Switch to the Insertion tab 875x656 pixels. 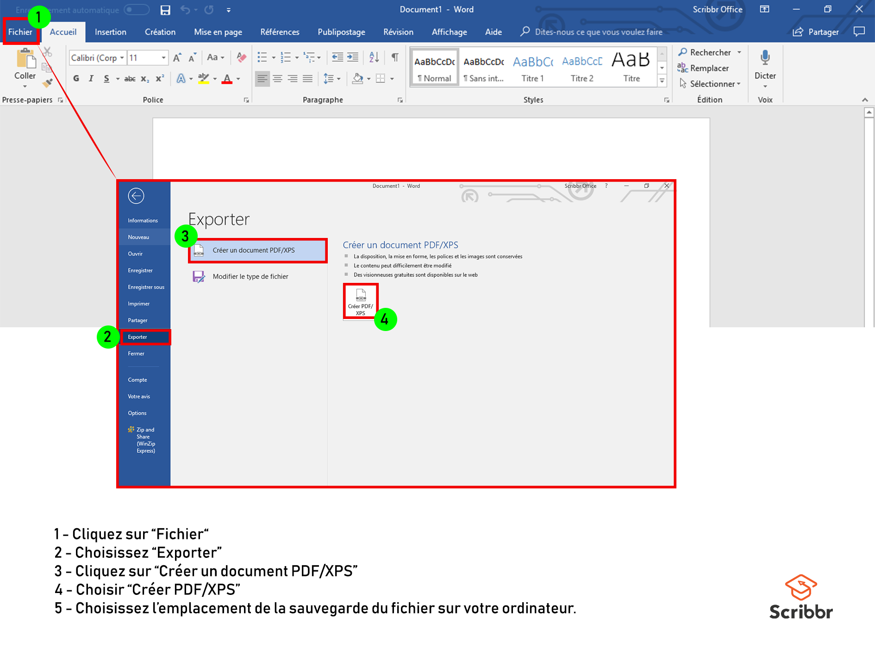(111, 32)
